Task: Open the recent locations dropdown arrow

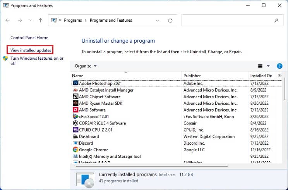Action: [31, 21]
